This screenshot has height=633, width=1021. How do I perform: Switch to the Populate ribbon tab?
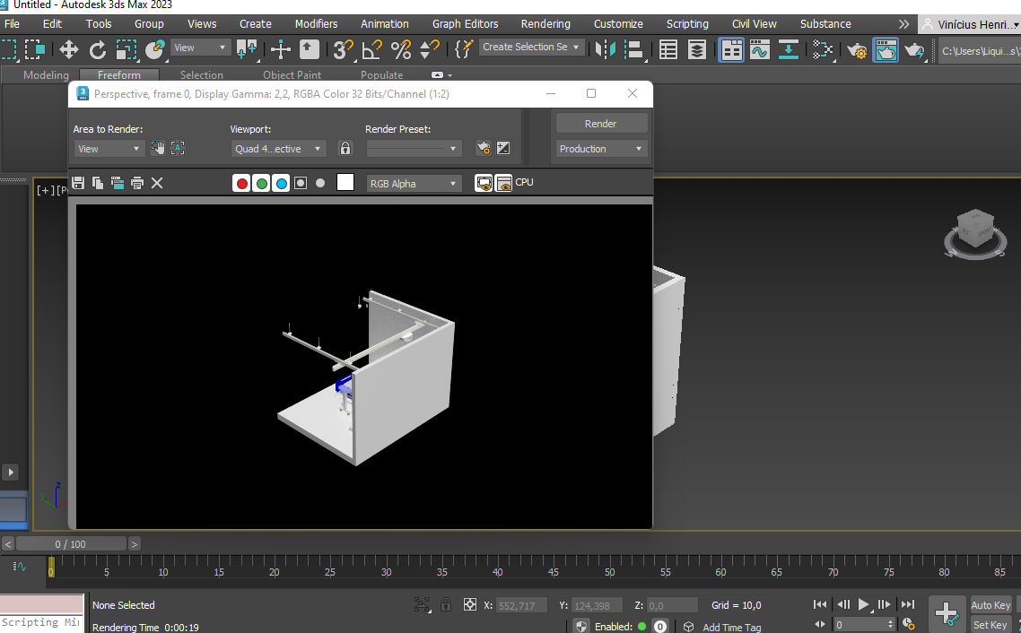pos(381,74)
